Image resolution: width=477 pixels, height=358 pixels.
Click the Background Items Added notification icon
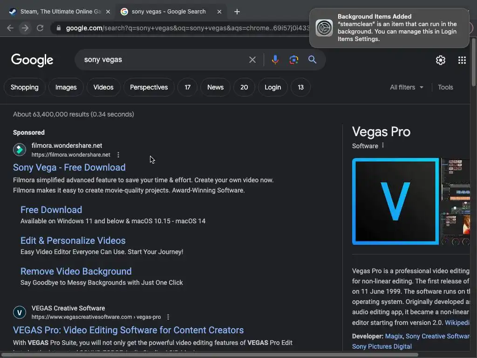[x=324, y=28]
